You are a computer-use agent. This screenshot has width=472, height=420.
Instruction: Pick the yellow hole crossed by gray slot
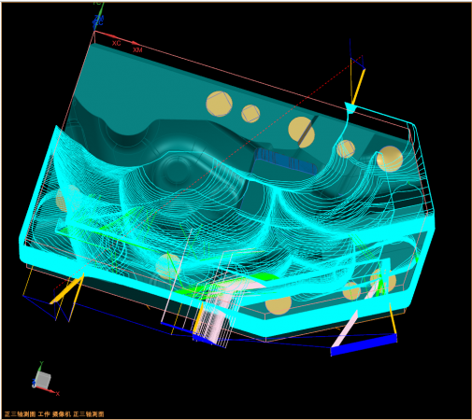301,132
